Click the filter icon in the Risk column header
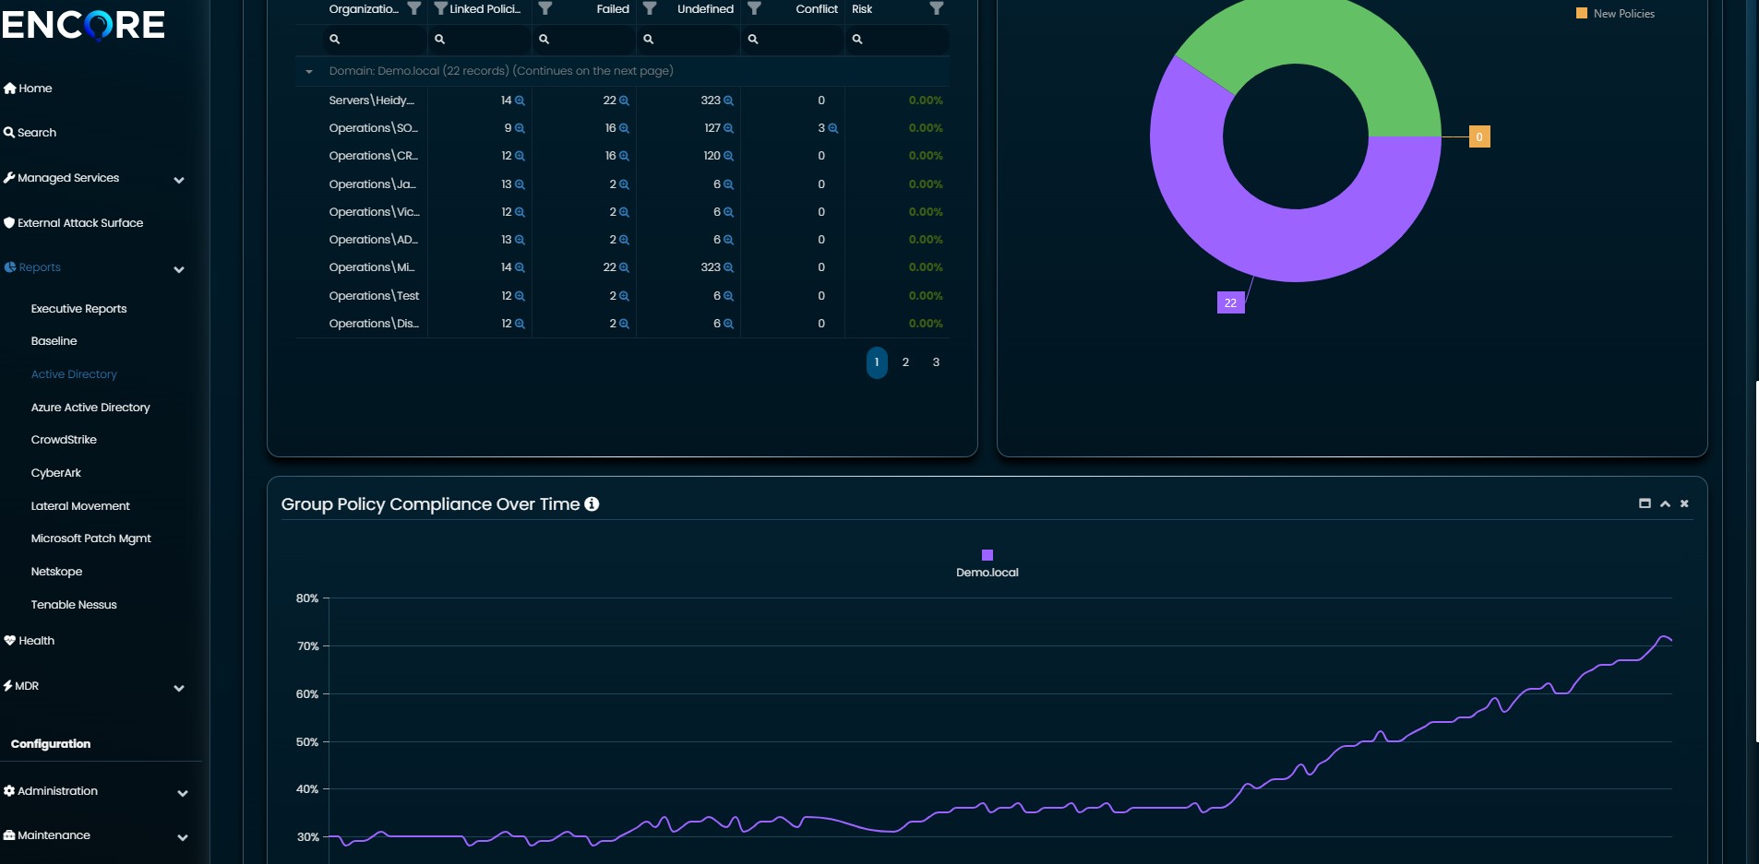This screenshot has width=1759, height=864. tap(936, 9)
